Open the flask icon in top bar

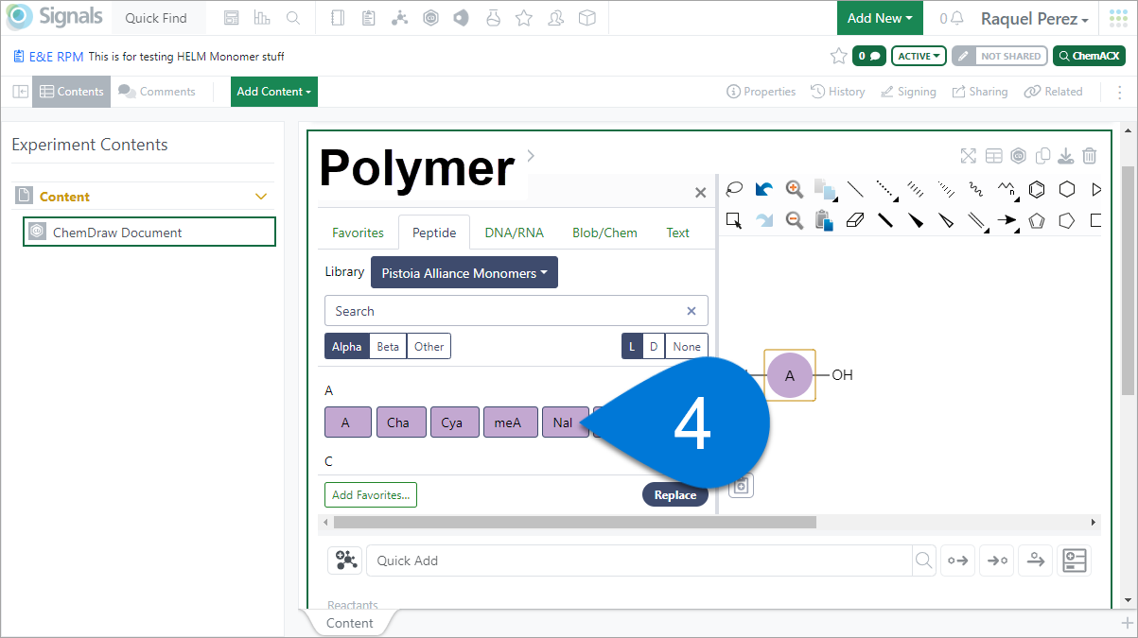click(x=492, y=18)
